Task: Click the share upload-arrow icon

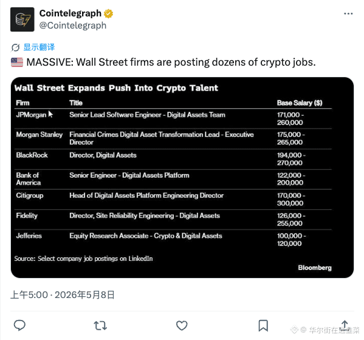Action: (345, 325)
